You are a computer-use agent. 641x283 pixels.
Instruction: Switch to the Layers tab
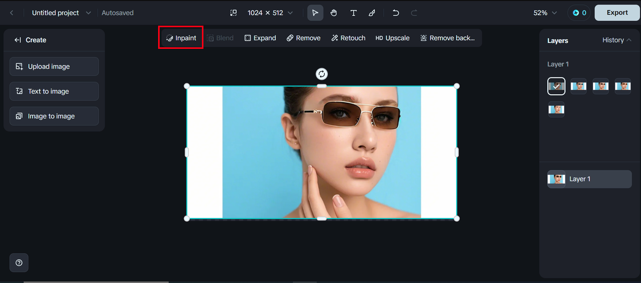(557, 40)
